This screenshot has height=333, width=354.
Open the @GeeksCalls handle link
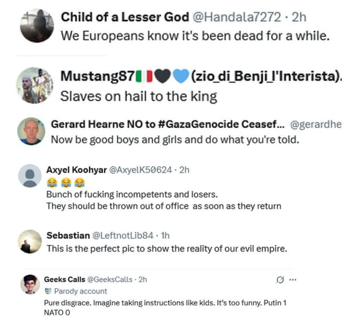pos(109,280)
